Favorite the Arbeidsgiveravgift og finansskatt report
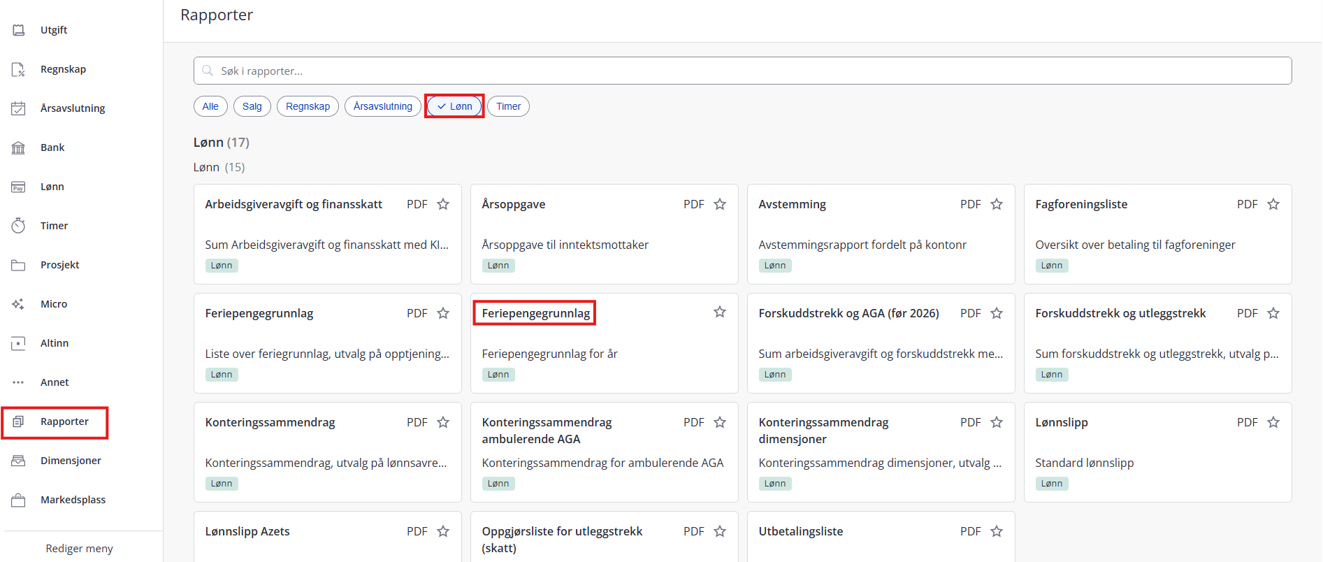This screenshot has height=562, width=1323. (443, 204)
